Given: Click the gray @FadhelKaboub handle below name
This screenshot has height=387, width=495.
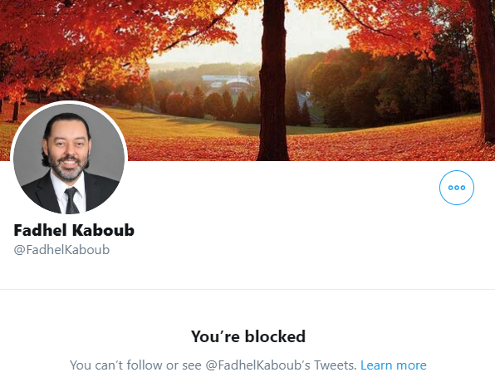Looking at the screenshot, I should (61, 250).
